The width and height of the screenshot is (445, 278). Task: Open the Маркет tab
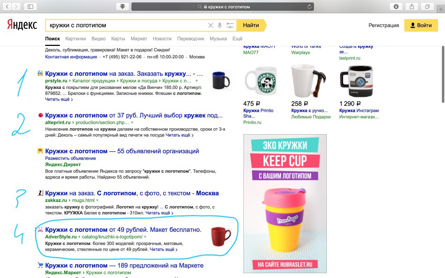pyautogui.click(x=139, y=39)
